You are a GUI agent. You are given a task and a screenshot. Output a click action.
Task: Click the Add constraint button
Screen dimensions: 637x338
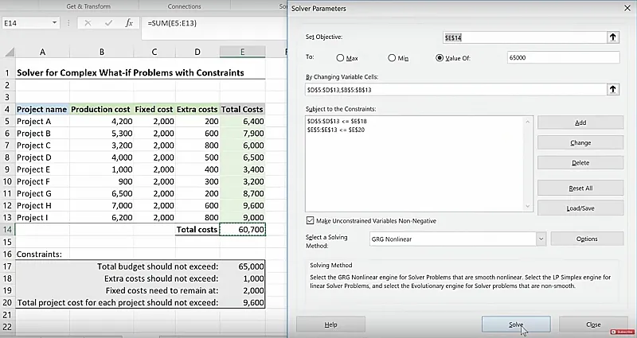[x=580, y=122]
